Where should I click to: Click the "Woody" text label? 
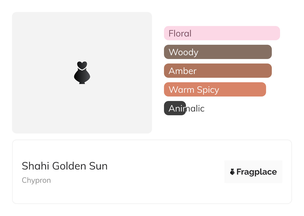183,52
